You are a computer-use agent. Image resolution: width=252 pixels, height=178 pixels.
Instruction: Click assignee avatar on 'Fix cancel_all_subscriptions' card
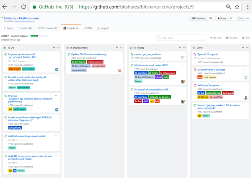pyautogui.click(x=183, y=102)
